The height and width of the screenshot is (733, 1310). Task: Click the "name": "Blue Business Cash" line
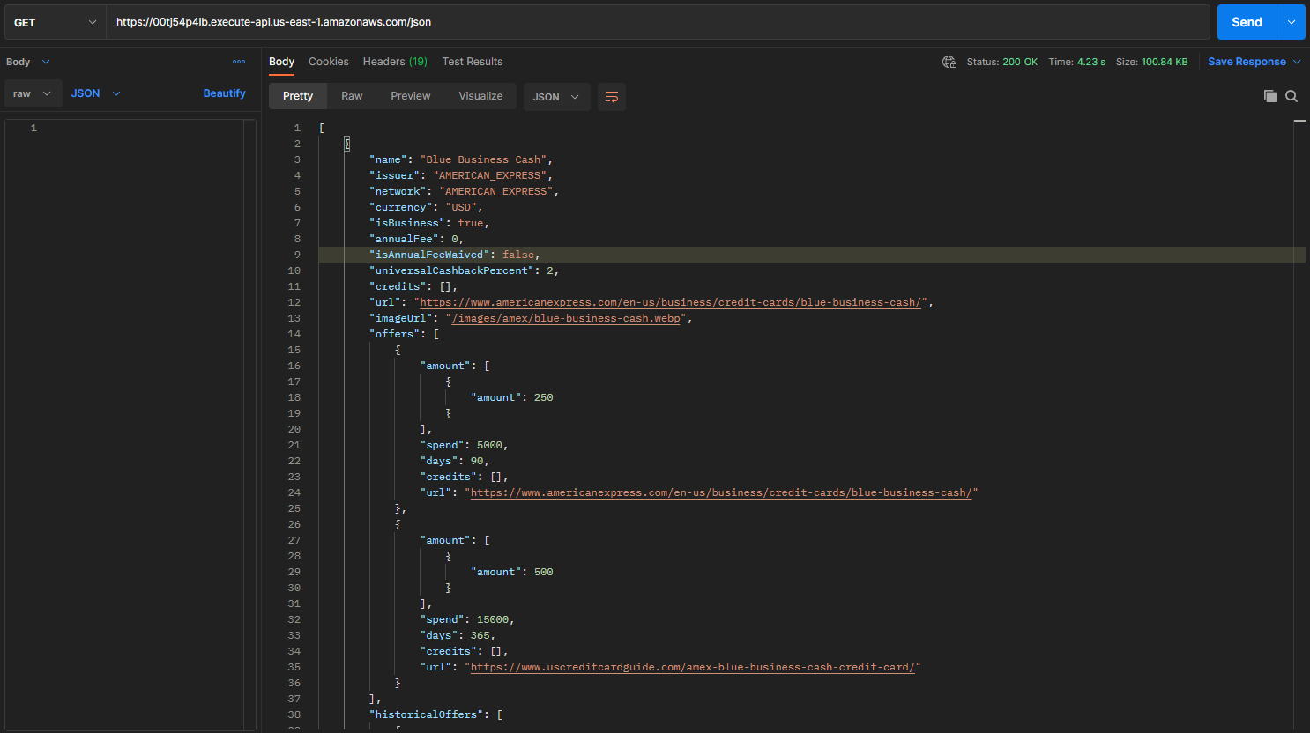click(x=461, y=159)
